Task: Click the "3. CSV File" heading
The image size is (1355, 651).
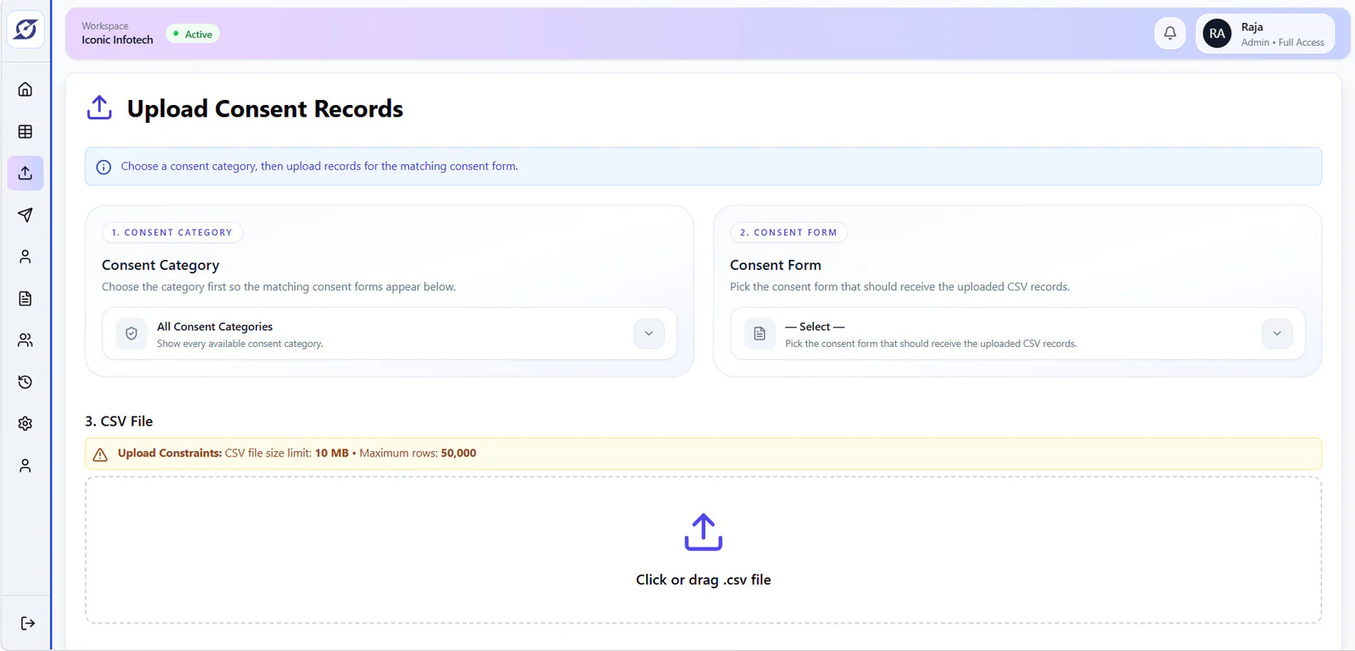Action: coord(119,422)
